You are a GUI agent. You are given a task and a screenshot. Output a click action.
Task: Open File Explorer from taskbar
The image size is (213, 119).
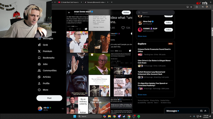click(109, 116)
